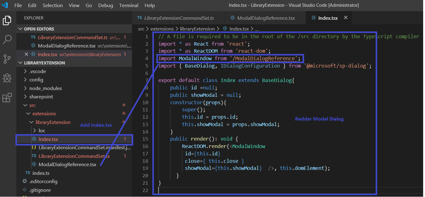Collapse the OPEN EDITORS section

point(74,29)
